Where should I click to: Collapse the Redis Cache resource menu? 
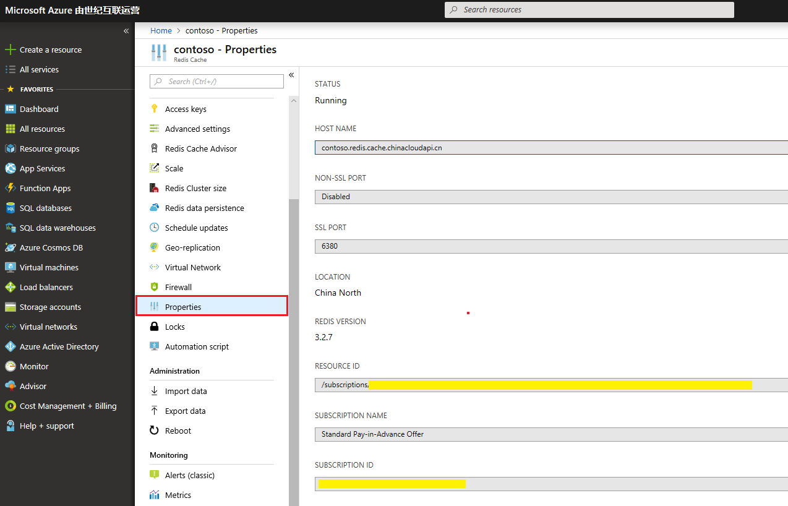(x=291, y=75)
